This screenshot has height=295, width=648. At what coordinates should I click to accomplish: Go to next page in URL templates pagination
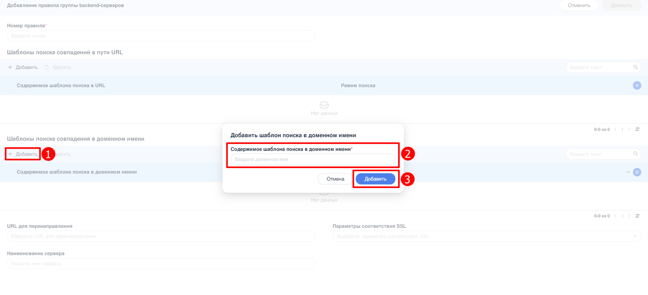click(629, 129)
